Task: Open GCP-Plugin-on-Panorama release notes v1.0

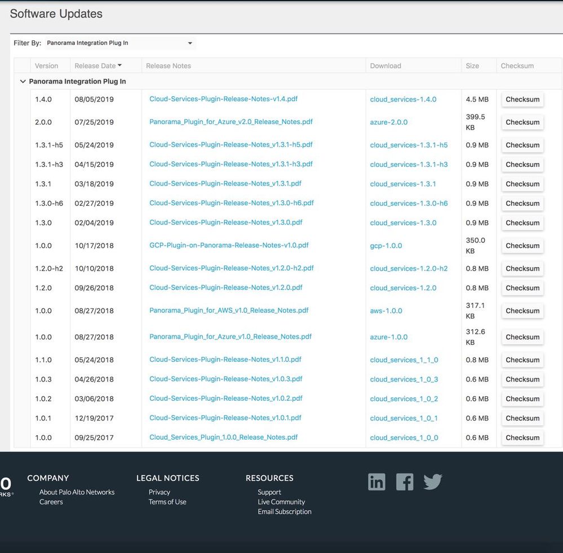Action: point(229,246)
